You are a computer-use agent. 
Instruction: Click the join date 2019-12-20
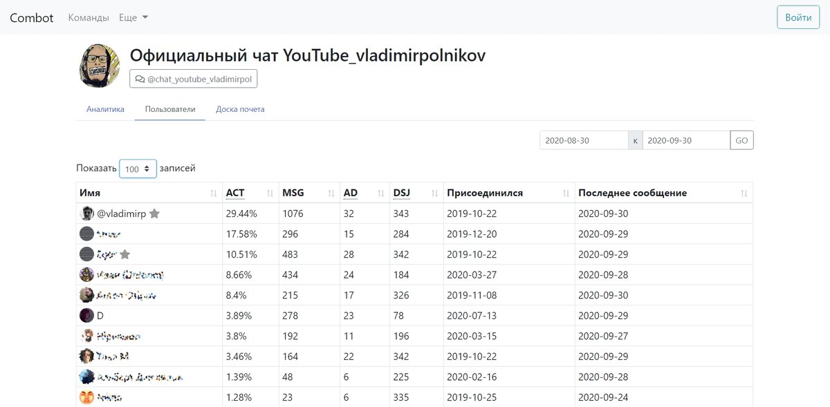472,234
